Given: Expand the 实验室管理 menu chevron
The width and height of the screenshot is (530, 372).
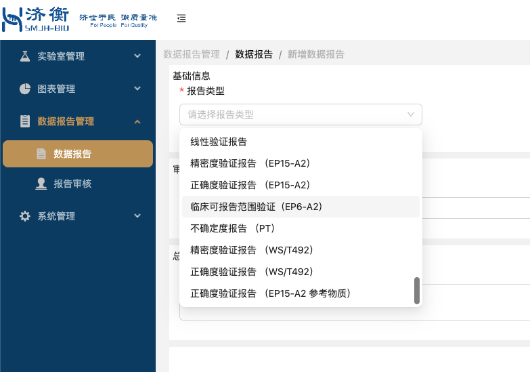Looking at the screenshot, I should coord(137,56).
